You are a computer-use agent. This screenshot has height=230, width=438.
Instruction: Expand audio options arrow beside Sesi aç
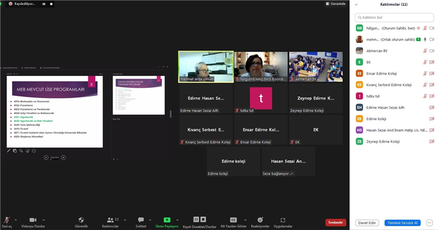tap(16, 220)
